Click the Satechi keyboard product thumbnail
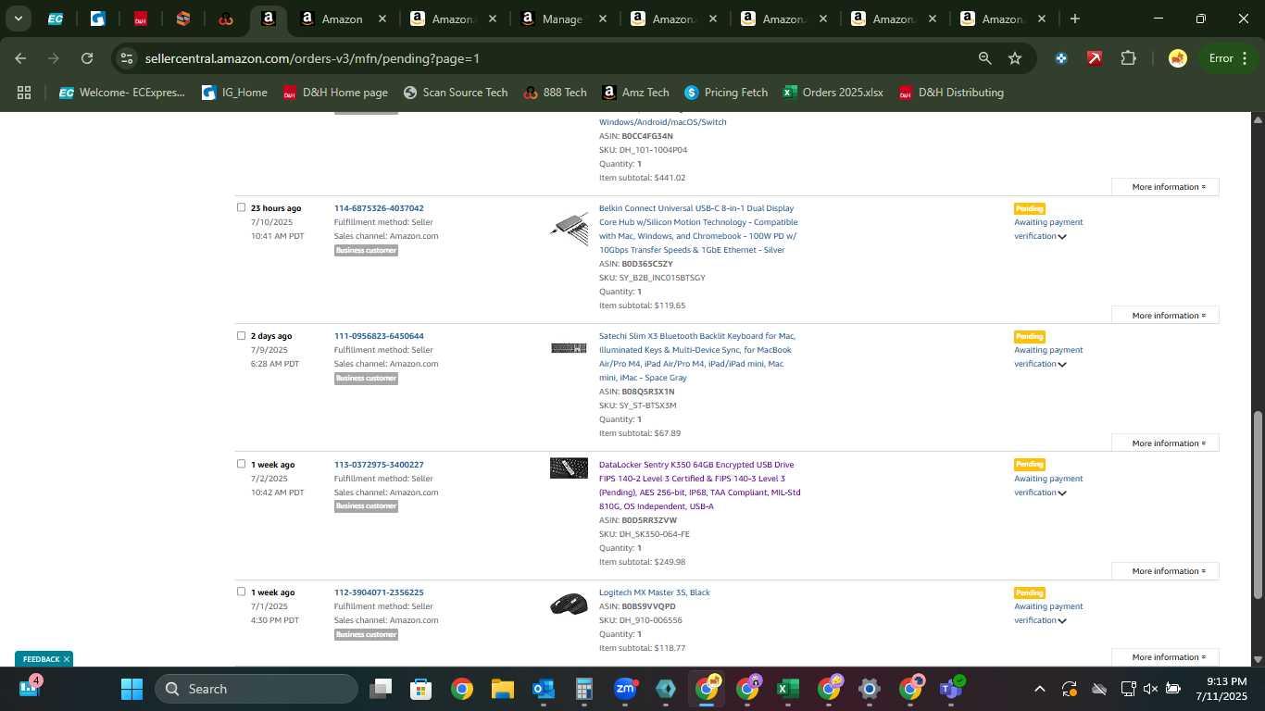 pyautogui.click(x=569, y=348)
